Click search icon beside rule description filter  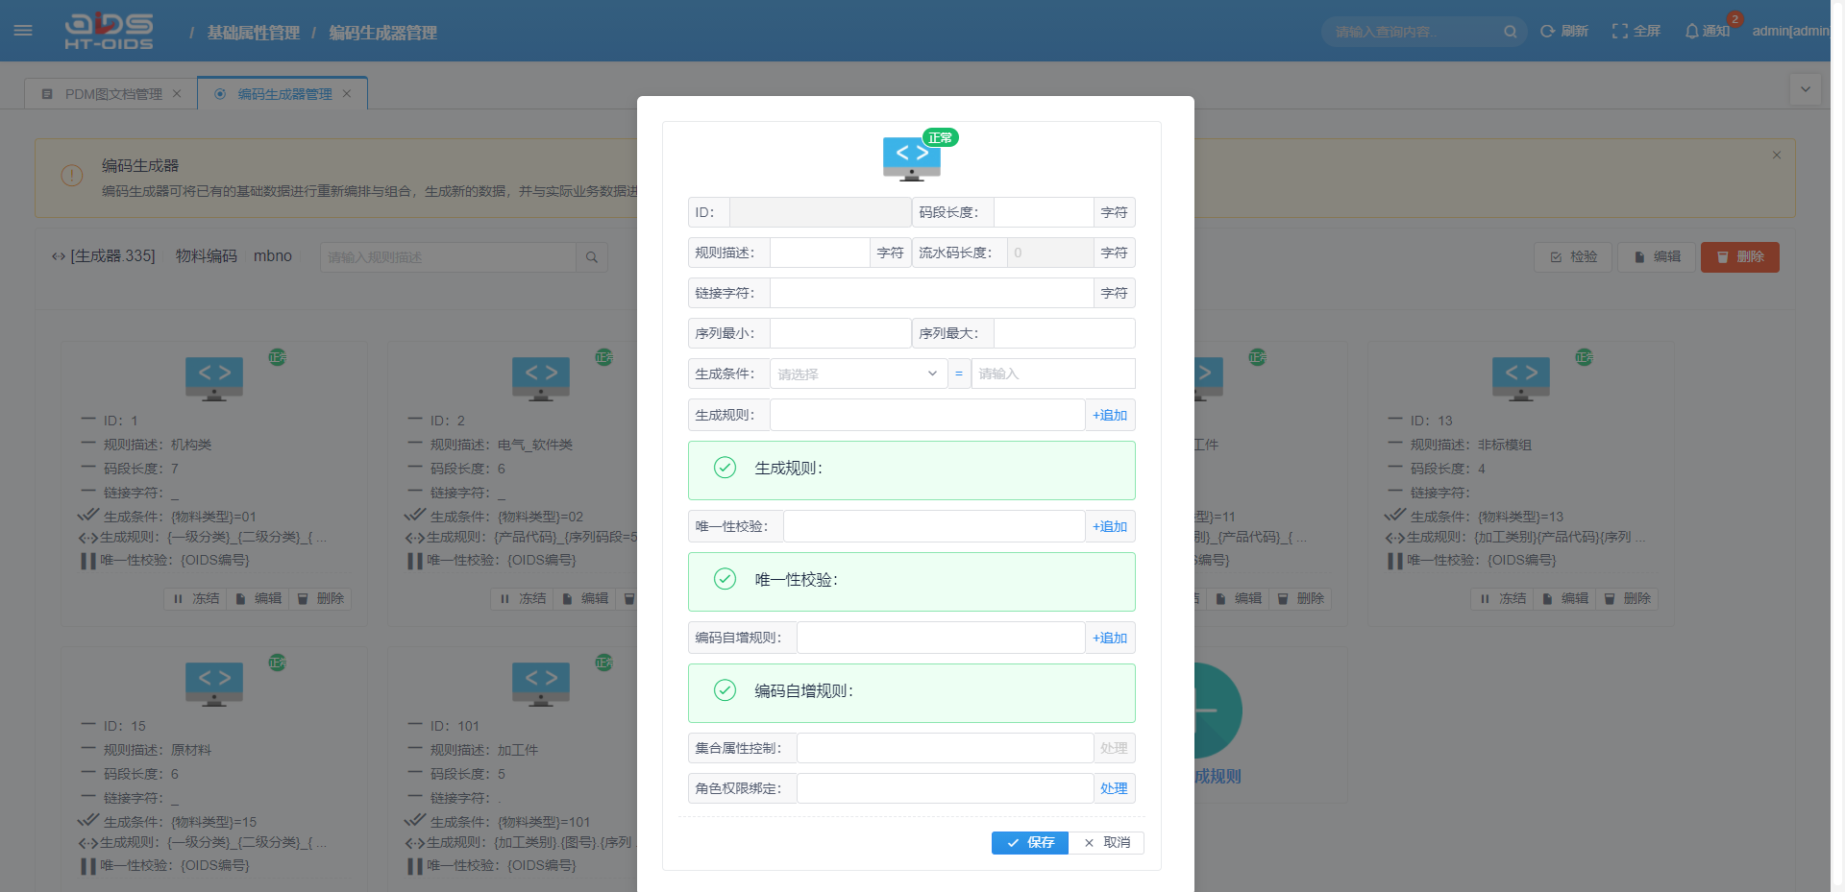(x=592, y=257)
